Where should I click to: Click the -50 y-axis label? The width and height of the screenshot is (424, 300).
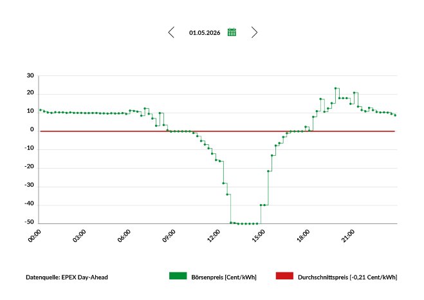(x=29, y=222)
